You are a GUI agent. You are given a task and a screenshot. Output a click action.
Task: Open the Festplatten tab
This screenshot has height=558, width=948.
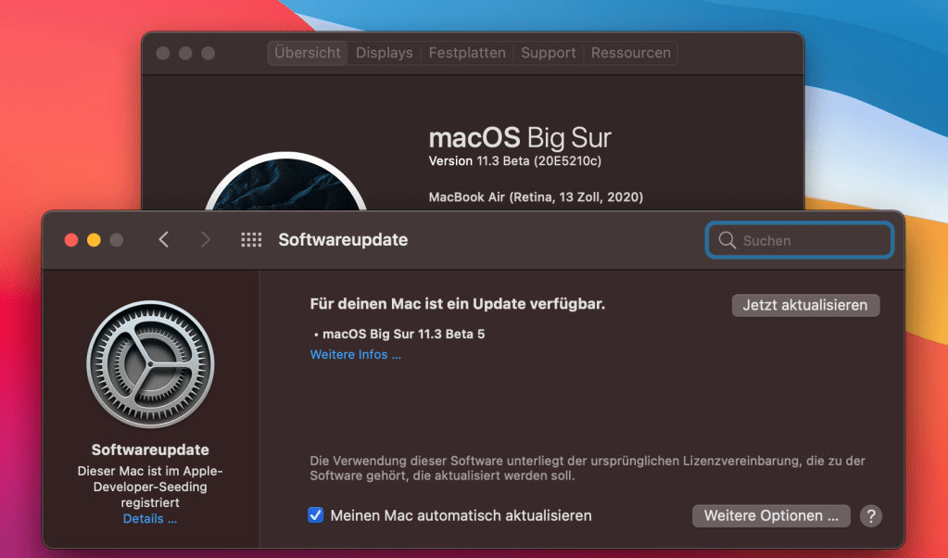point(467,53)
